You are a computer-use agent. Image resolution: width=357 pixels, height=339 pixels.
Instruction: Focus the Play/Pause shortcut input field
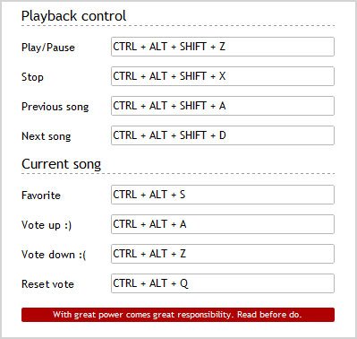223,47
